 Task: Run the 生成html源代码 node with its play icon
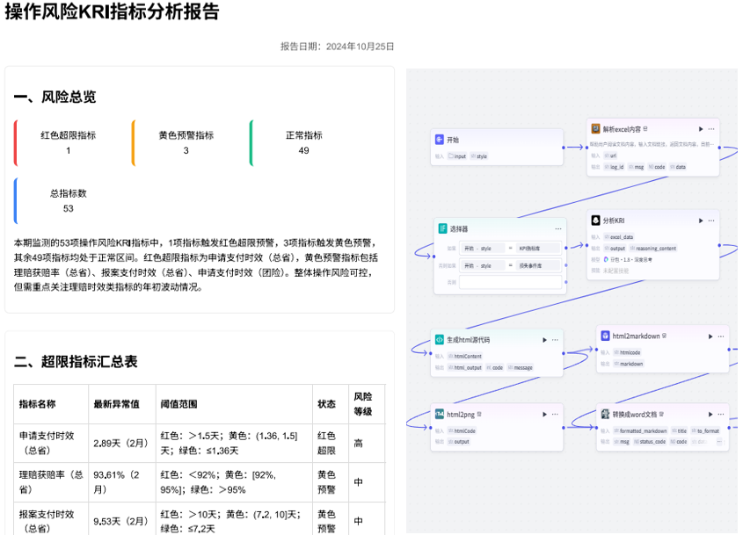pos(544,340)
